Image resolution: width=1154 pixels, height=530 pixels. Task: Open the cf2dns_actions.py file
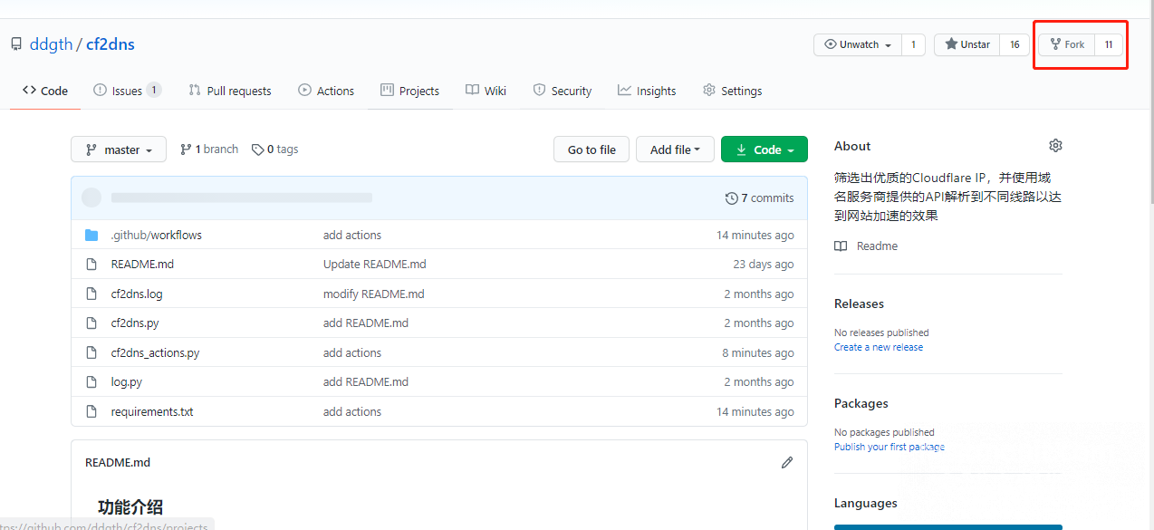(x=155, y=352)
